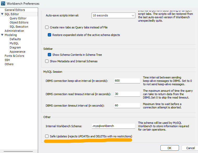The width and height of the screenshot is (198, 153).
Task: Click 'Maximum time to wait' description text
Action: [162, 106]
